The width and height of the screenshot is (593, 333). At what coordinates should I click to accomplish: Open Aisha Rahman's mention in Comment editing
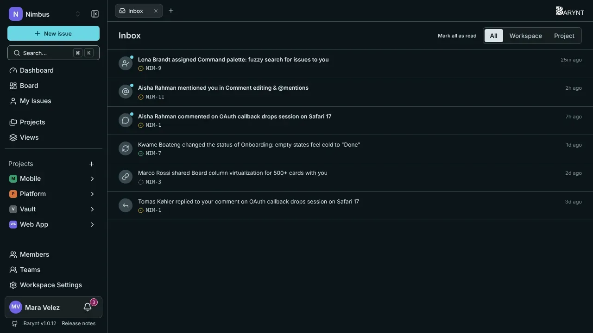(x=350, y=92)
